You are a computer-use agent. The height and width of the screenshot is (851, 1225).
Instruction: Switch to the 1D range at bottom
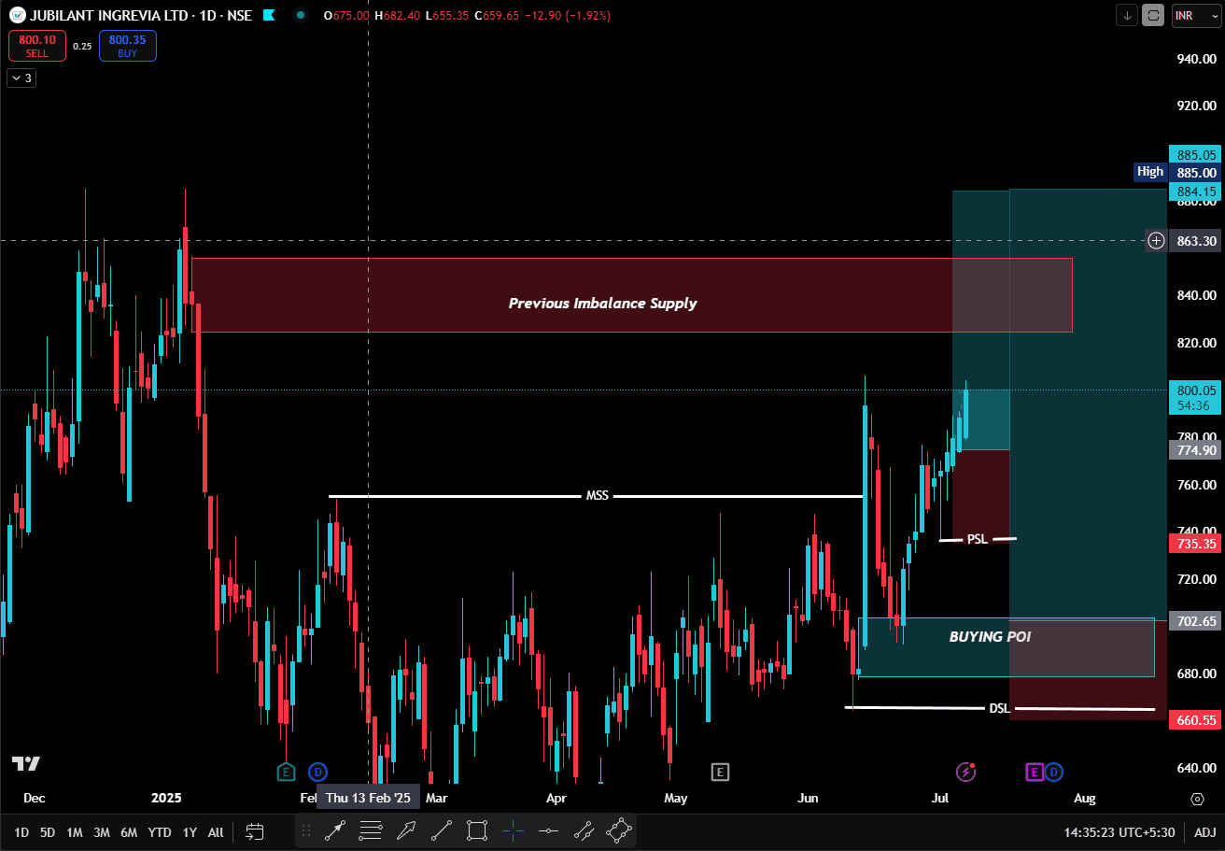tap(21, 831)
